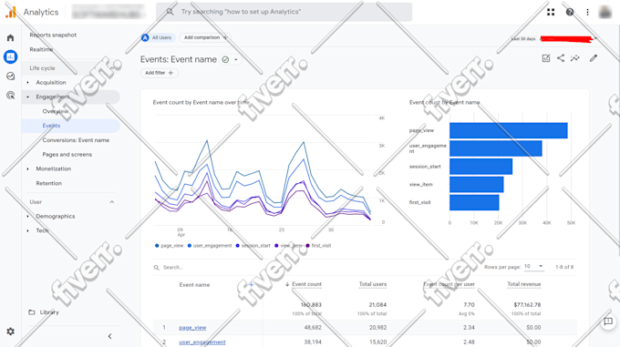Open the page_view event link
This screenshot has width=620, height=347.
192,328
